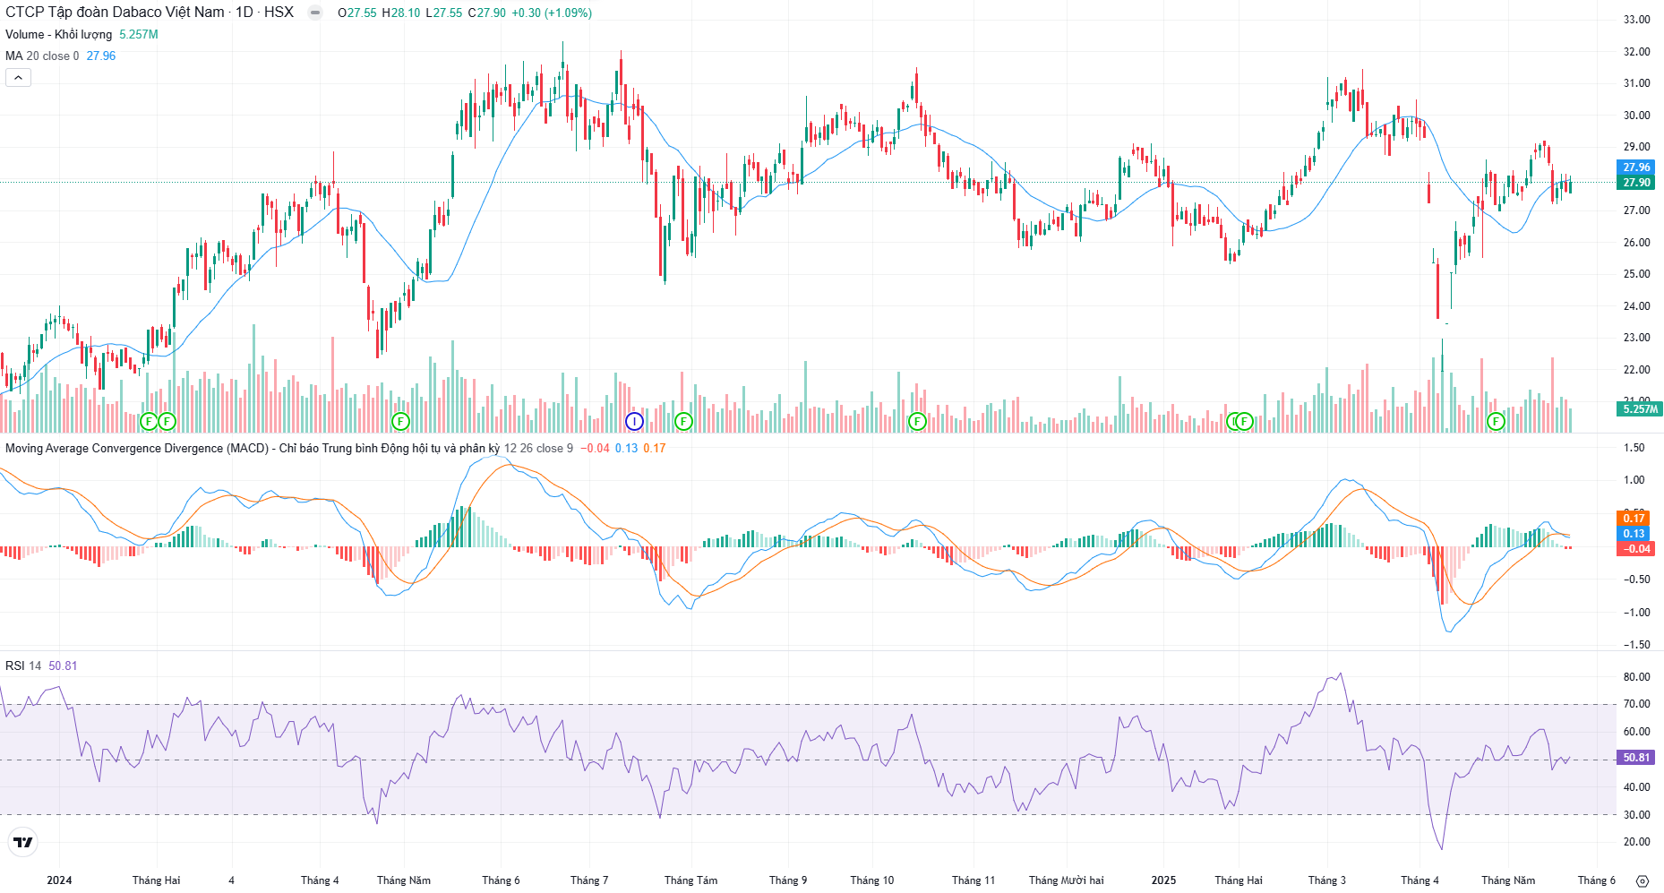The width and height of the screenshot is (1664, 893).
Task: Click the blue 27.96 MA price label
Action: pos(1636,167)
